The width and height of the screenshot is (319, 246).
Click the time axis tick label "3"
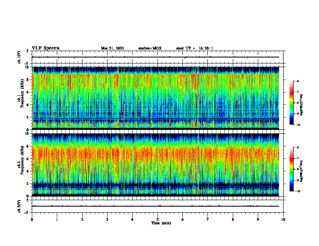(x=107, y=219)
